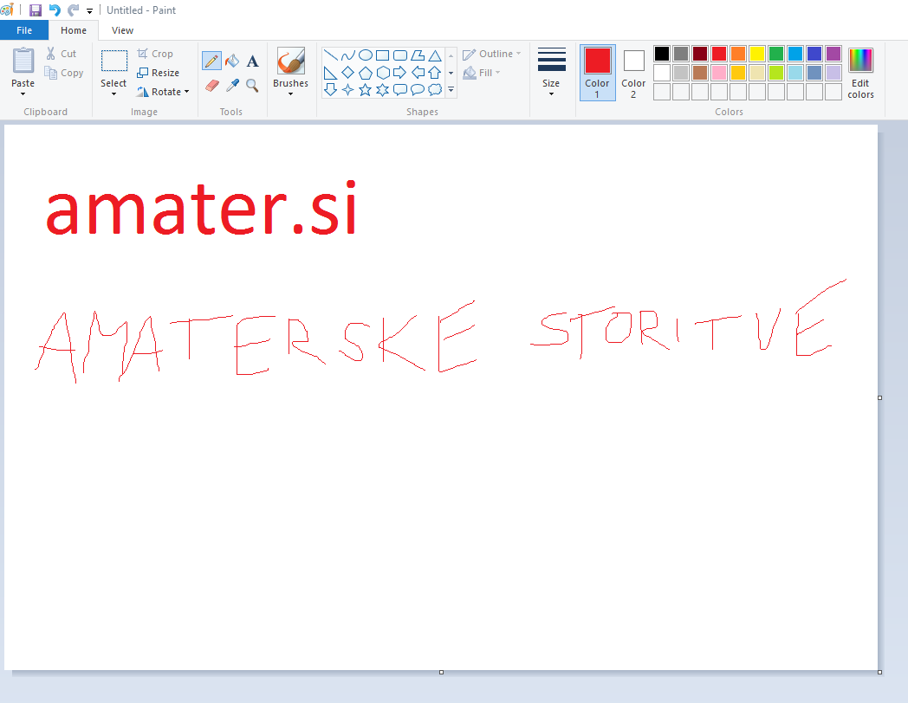The image size is (908, 703).
Task: Choose the Cloud callout shape
Action: point(435,90)
